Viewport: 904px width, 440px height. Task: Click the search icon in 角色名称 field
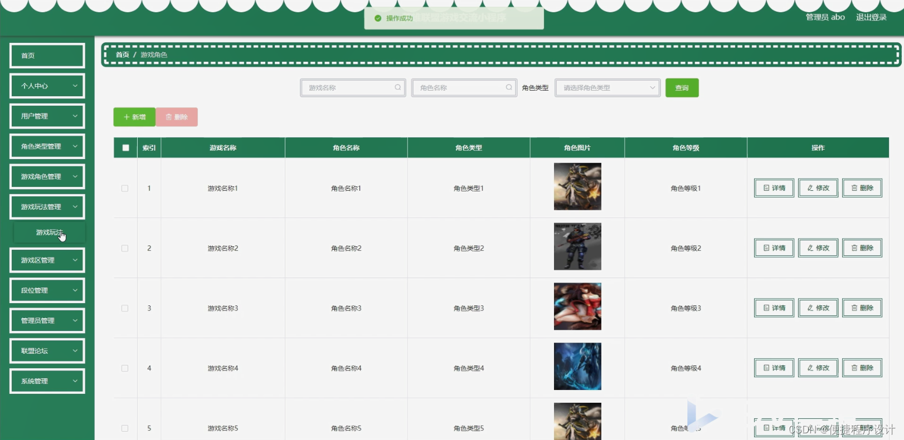click(x=509, y=87)
